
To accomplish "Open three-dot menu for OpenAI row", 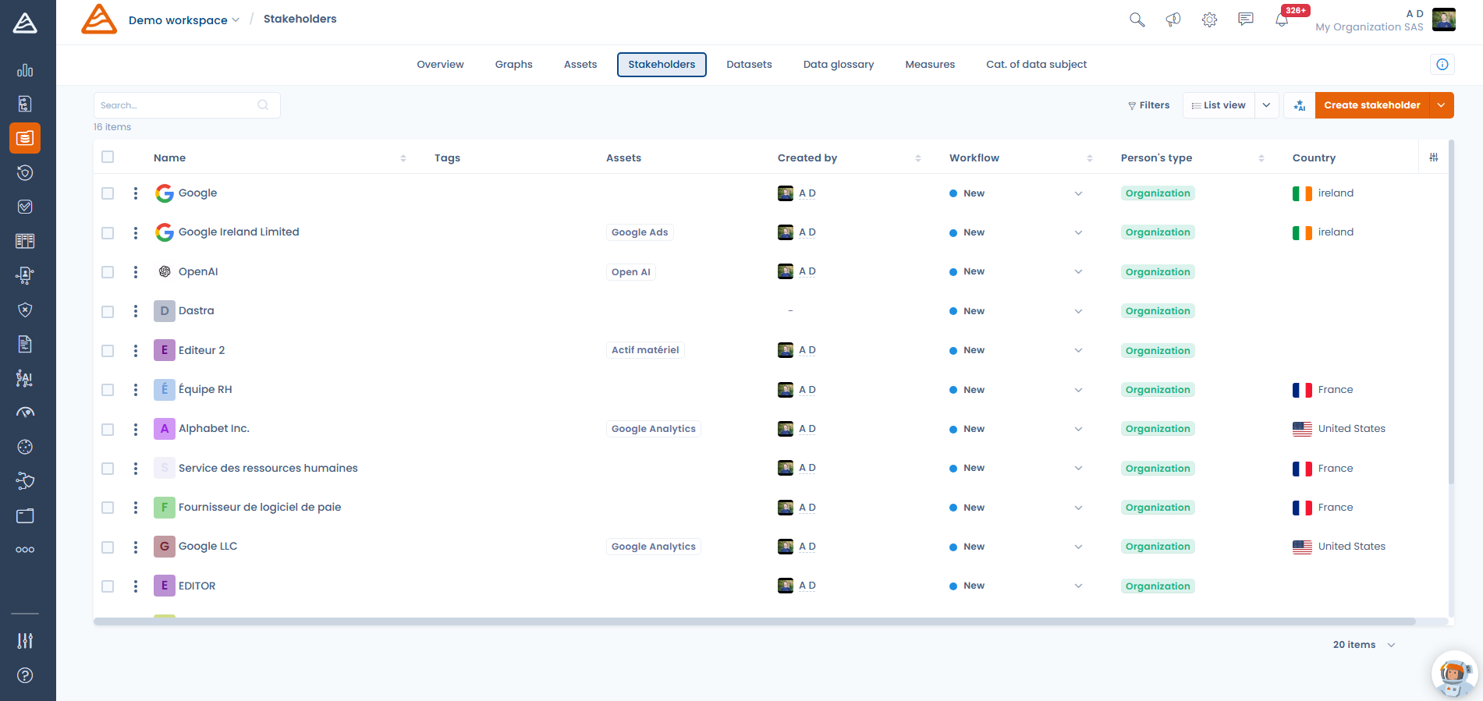I will [136, 272].
